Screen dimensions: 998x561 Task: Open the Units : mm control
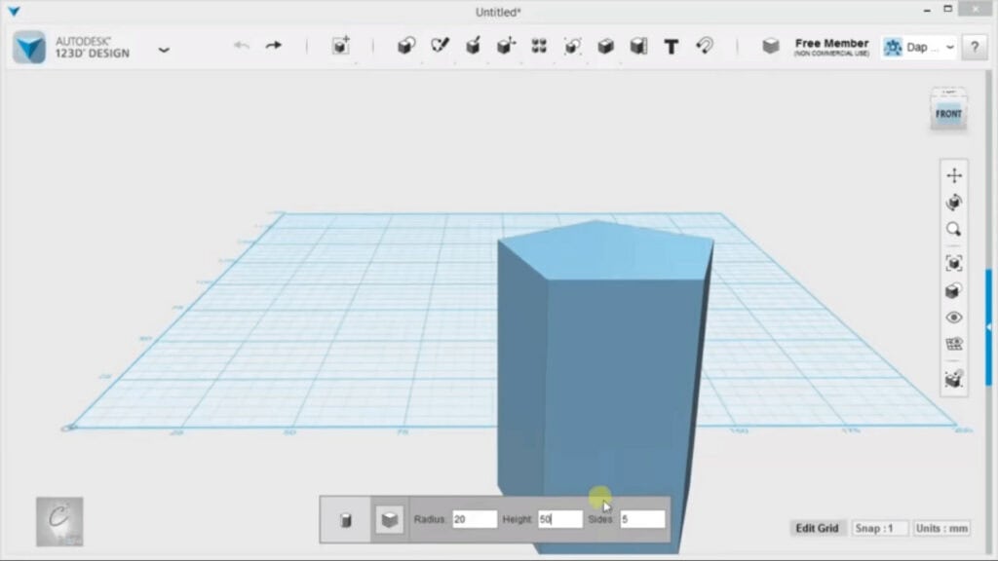pos(940,527)
